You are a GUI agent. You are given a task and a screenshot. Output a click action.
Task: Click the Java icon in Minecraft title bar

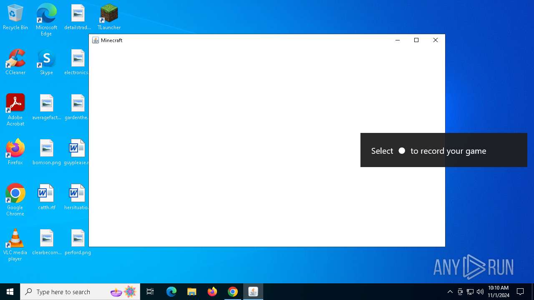96,40
